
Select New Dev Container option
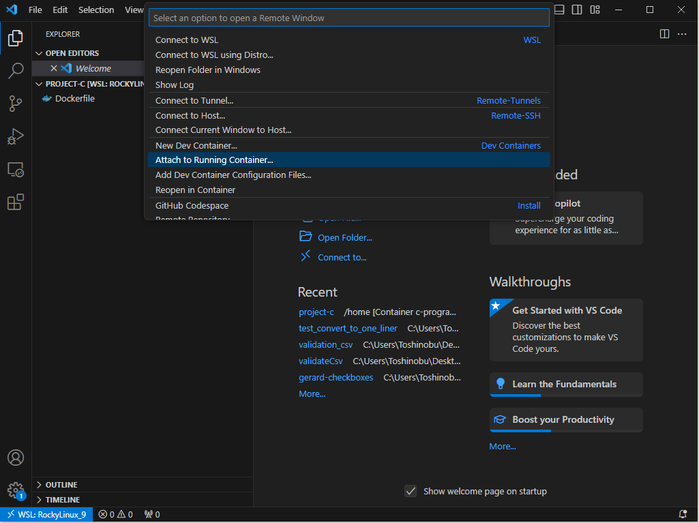coord(348,145)
